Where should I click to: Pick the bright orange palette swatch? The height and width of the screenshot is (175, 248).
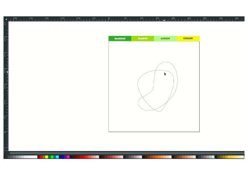click(157, 157)
